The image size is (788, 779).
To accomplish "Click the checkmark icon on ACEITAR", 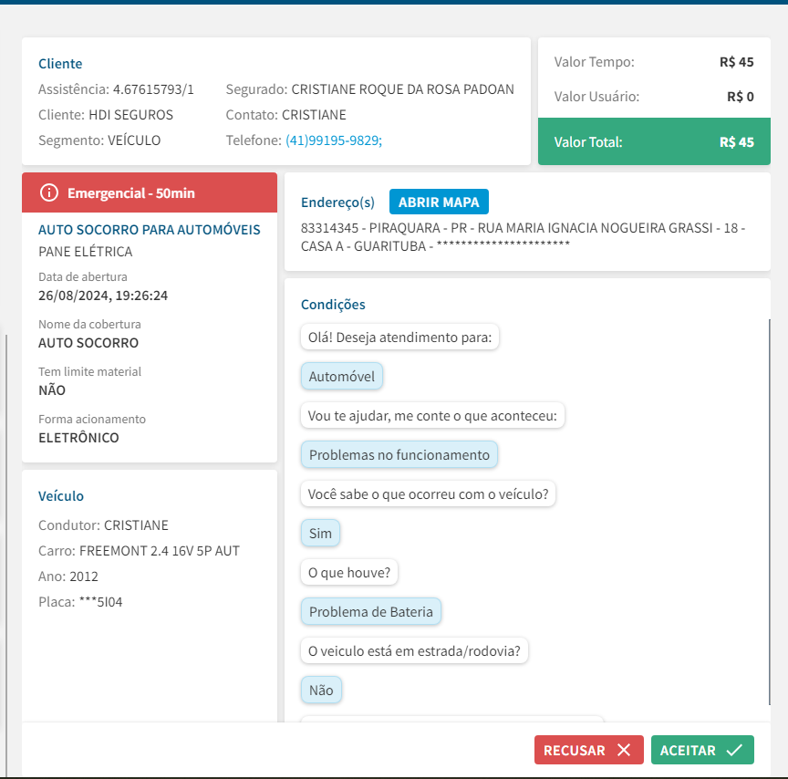I will click(x=734, y=750).
